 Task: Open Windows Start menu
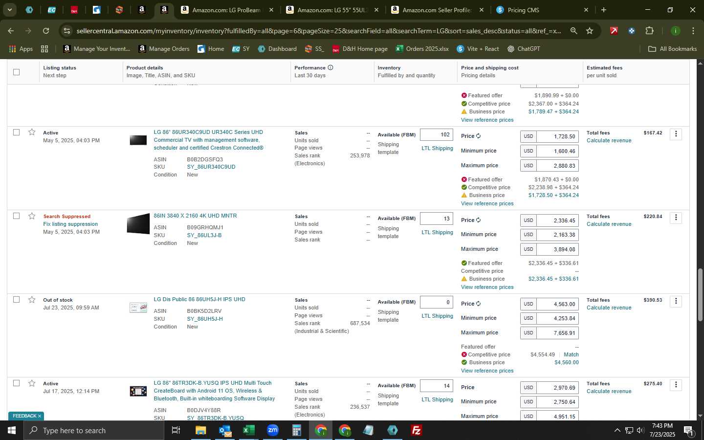pos(12,430)
